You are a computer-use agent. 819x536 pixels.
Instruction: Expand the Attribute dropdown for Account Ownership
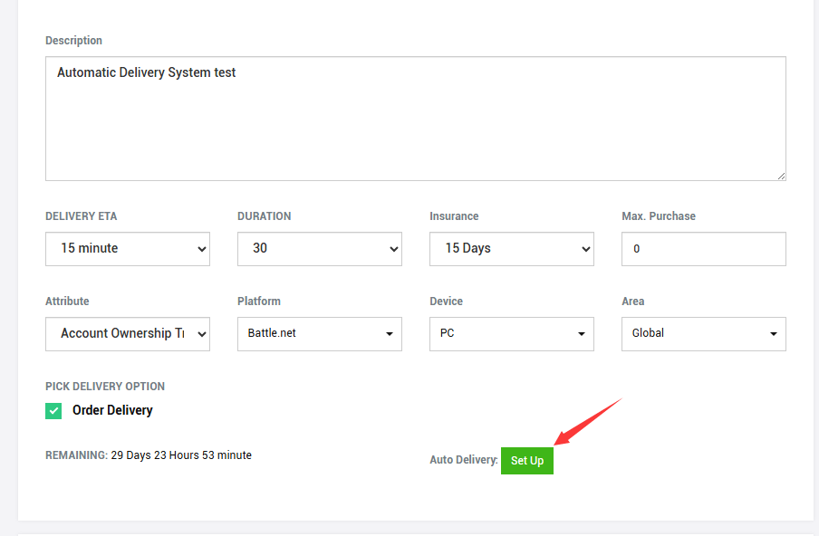[127, 334]
